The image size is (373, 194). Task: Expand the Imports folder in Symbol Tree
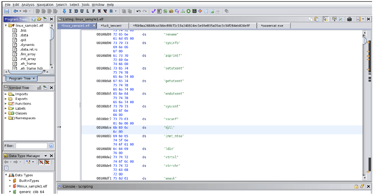(6, 94)
